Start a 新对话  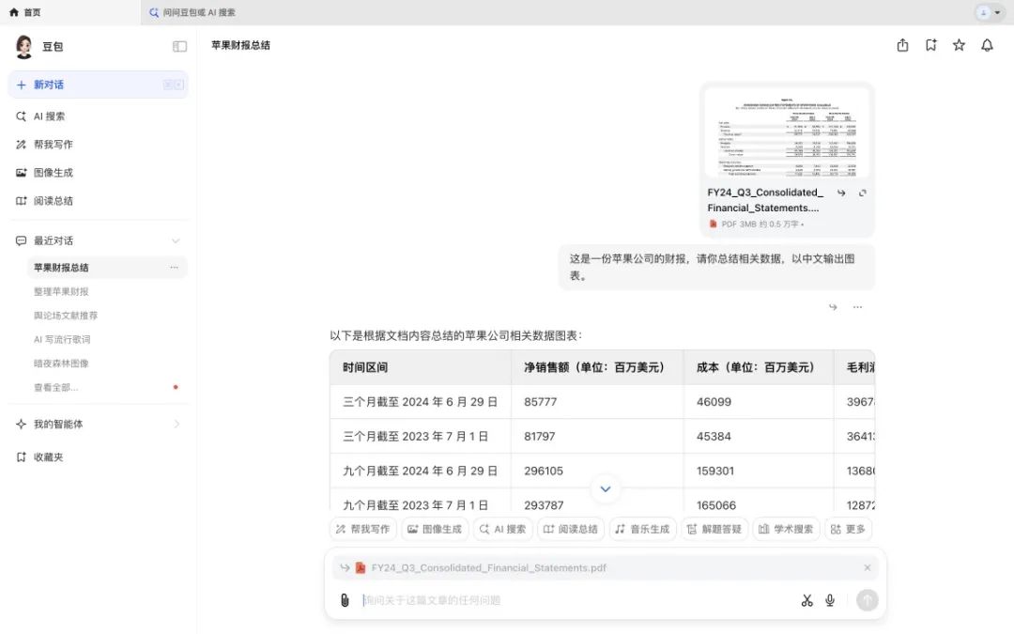coord(99,85)
